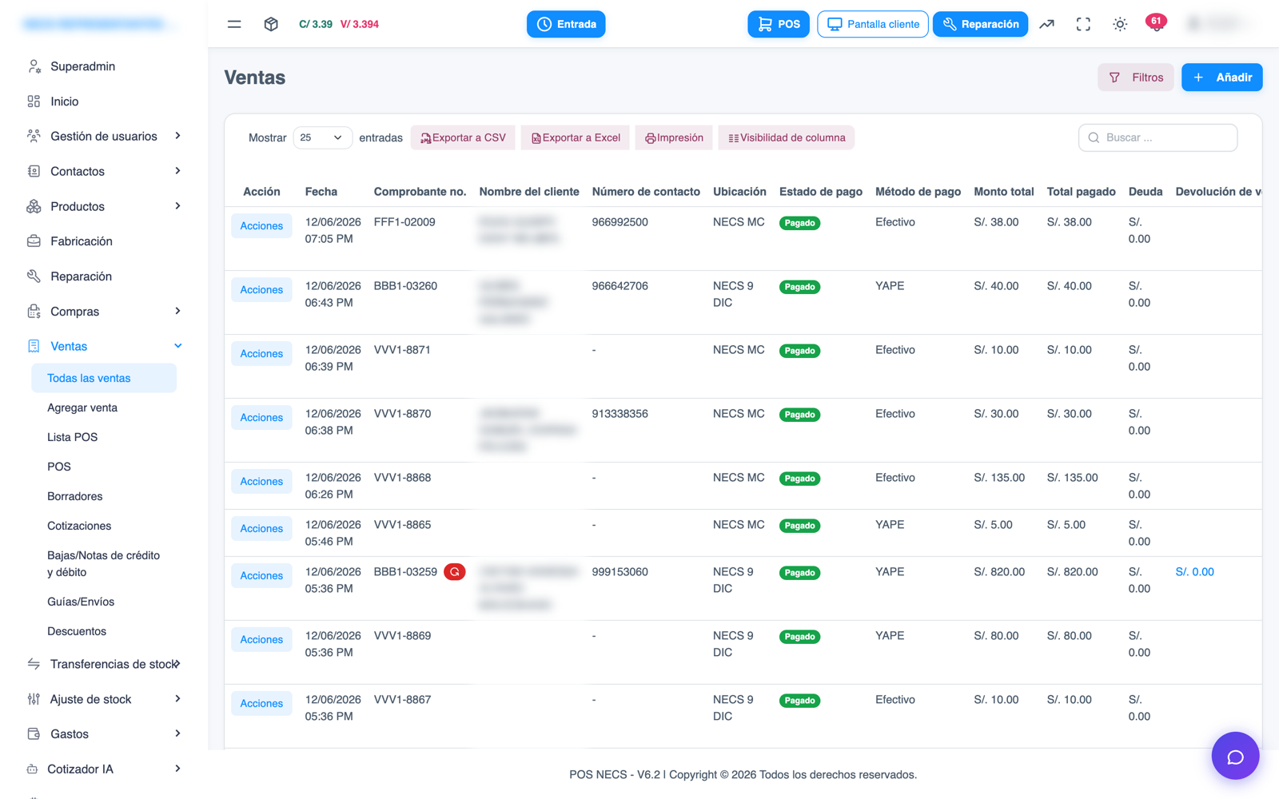
Task: Open notifications bell with 61 badge
Action: [1156, 23]
